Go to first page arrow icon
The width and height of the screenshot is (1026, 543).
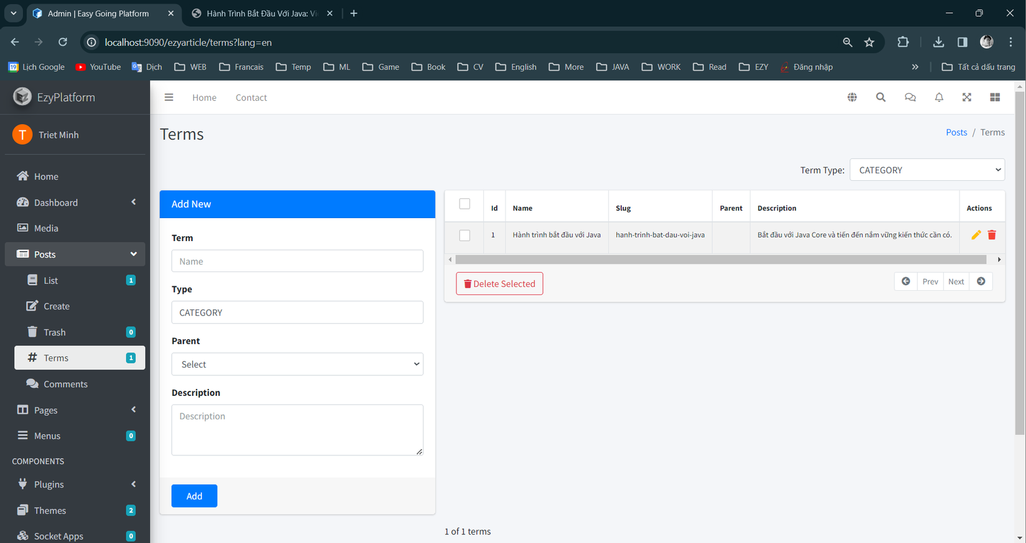906,281
